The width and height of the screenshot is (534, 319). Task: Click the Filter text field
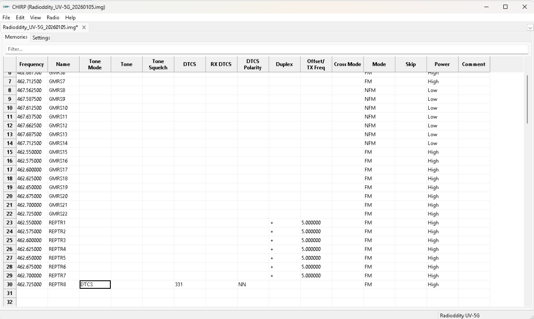coord(267,49)
